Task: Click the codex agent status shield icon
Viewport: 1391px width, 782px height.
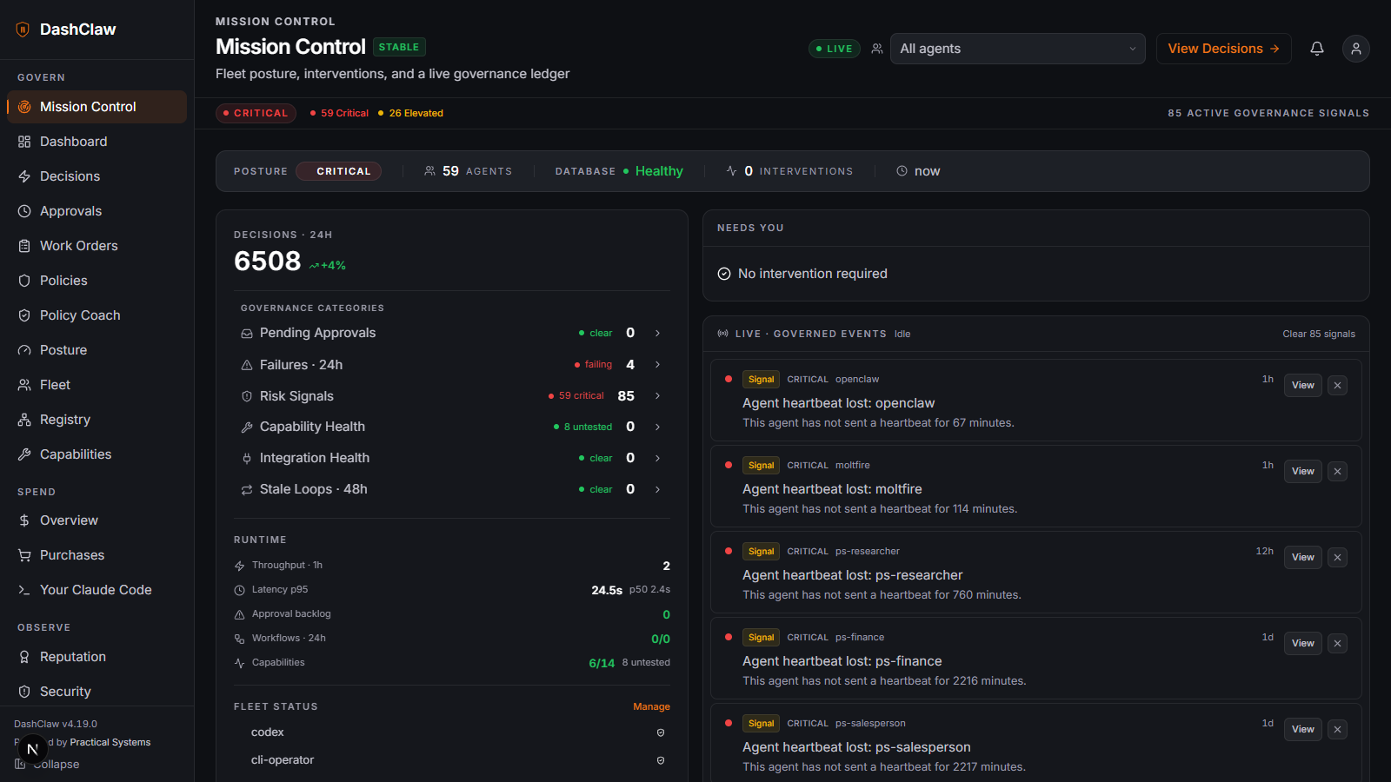Action: click(x=661, y=732)
